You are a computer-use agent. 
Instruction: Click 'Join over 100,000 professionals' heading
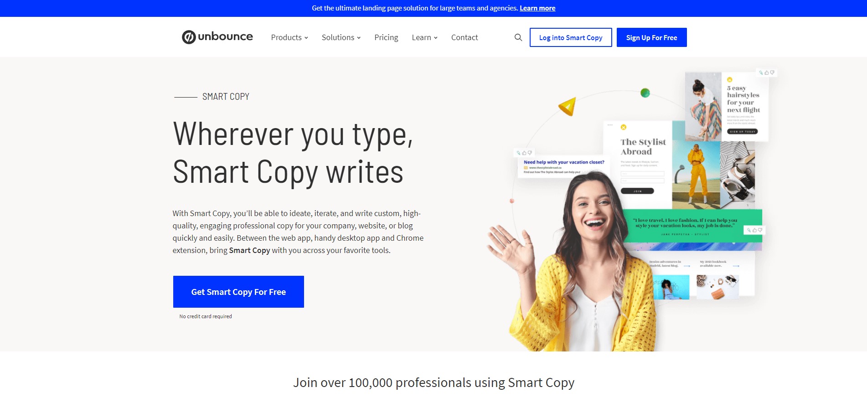(433, 382)
